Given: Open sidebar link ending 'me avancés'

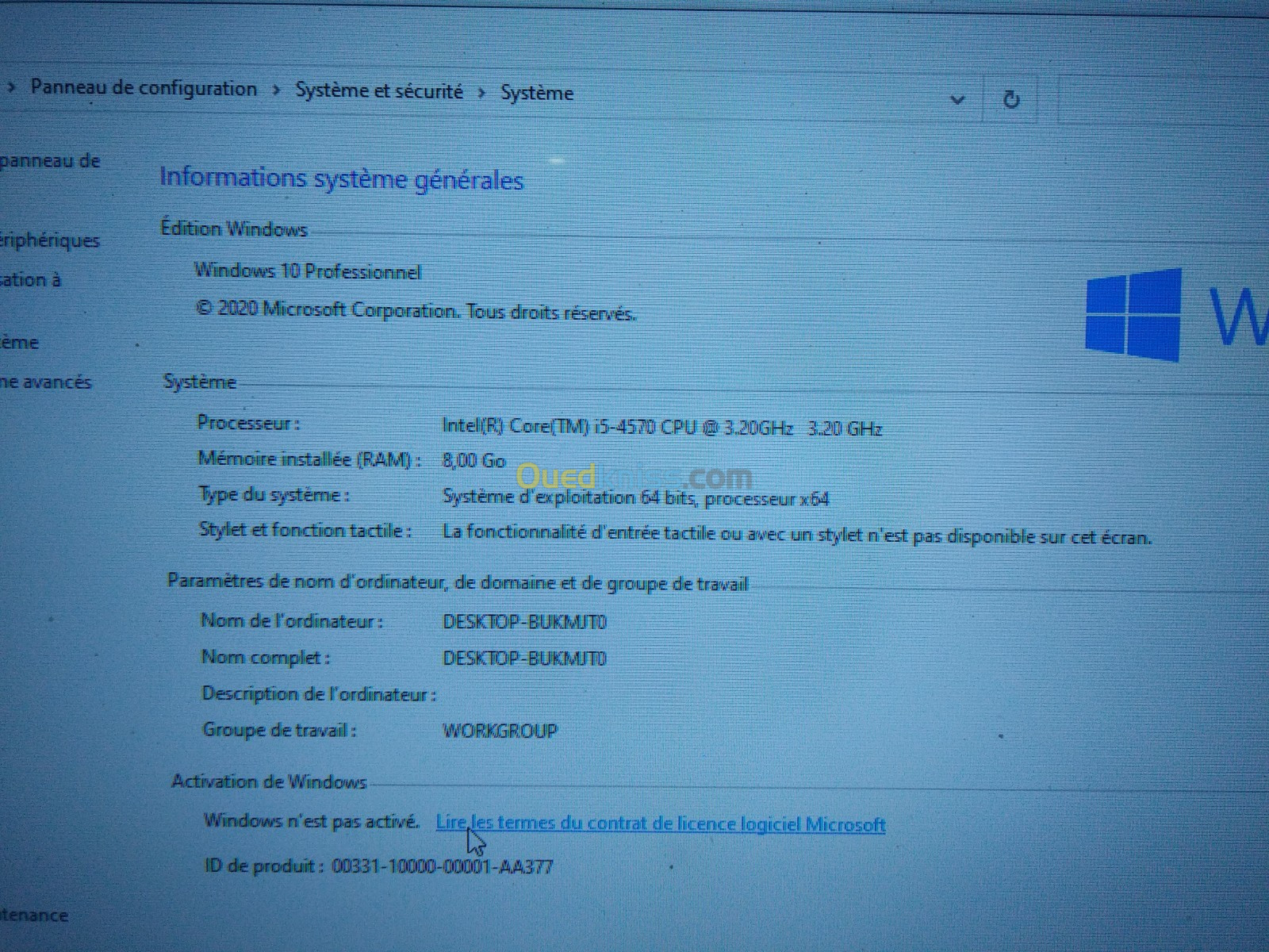Looking at the screenshot, I should click(x=45, y=382).
